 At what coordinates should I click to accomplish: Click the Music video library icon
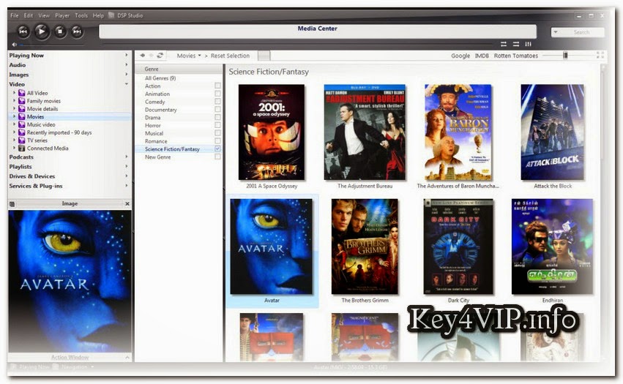pyautogui.click(x=22, y=124)
